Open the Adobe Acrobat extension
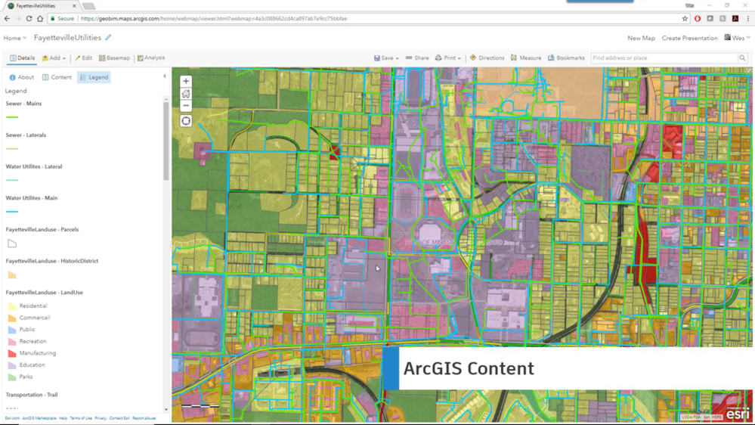This screenshot has width=755, height=425. (735, 18)
